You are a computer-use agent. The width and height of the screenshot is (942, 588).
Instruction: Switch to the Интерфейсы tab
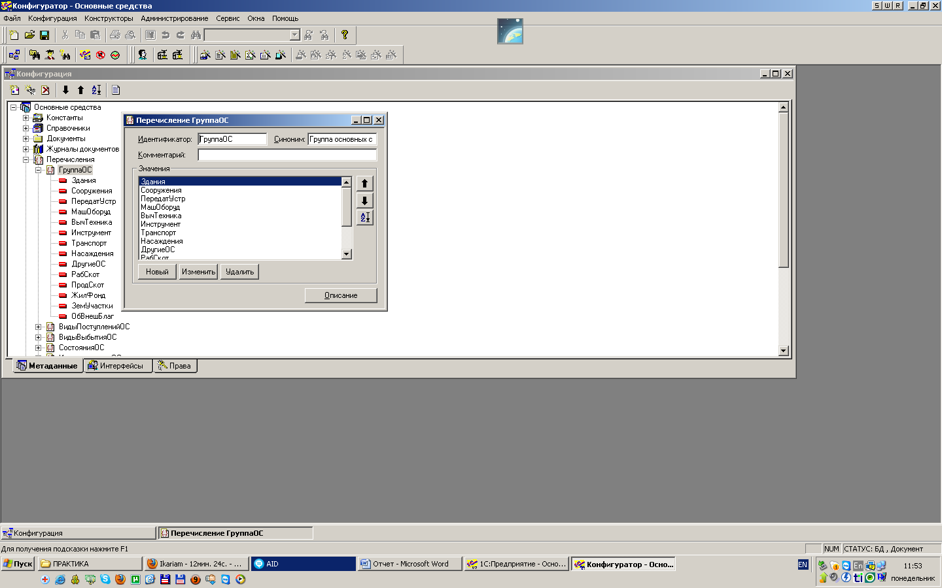click(117, 366)
